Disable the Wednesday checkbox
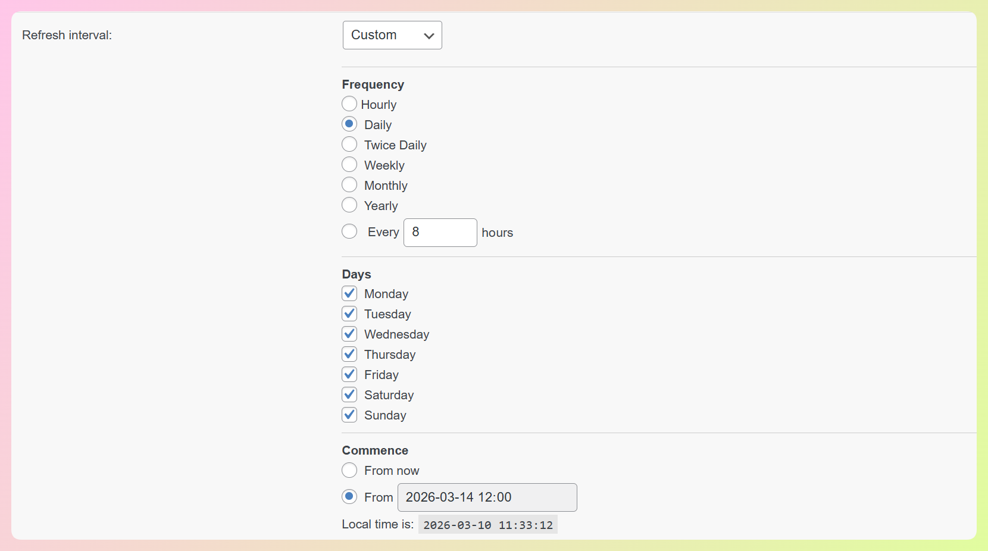Screen dimensions: 988x551 349,334
